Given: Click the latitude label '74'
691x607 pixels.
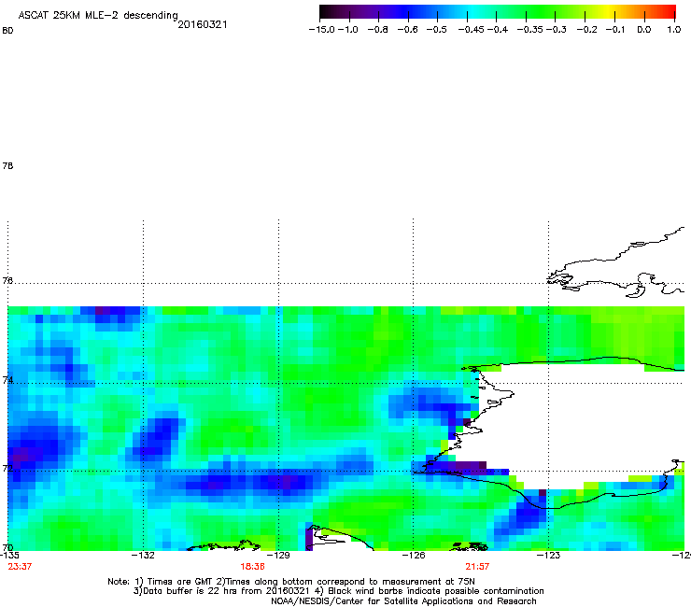Looking at the screenshot, I should tap(7, 380).
